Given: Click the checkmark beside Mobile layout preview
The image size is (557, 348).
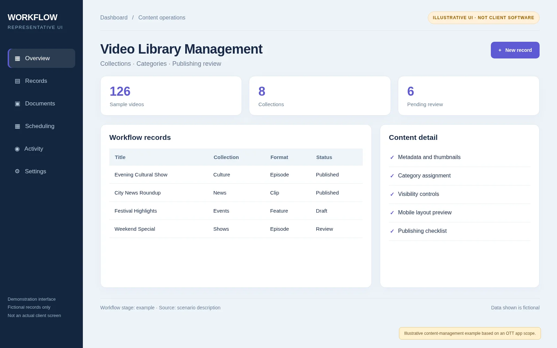Looking at the screenshot, I should (x=392, y=213).
